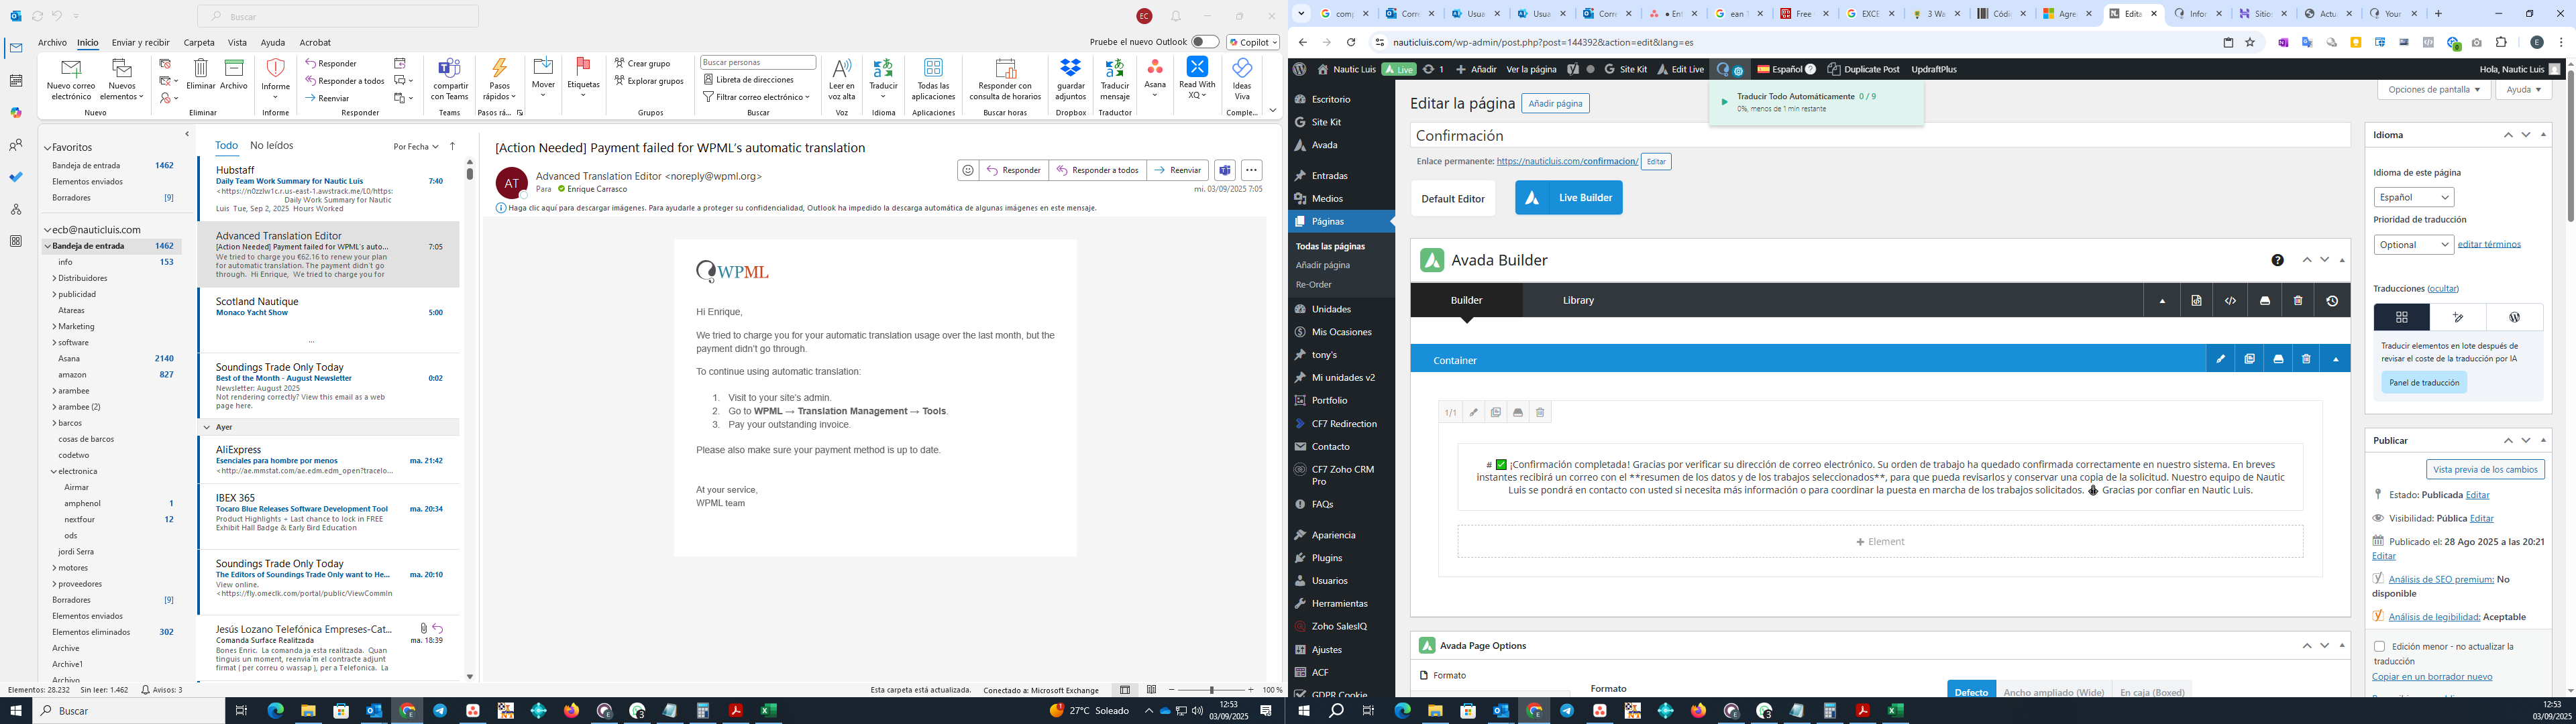Open Compartir con Teams in ribbon
Screen dimensions: 2576x724
click(450, 69)
